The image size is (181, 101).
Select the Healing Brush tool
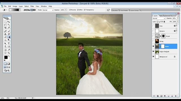click(5, 31)
